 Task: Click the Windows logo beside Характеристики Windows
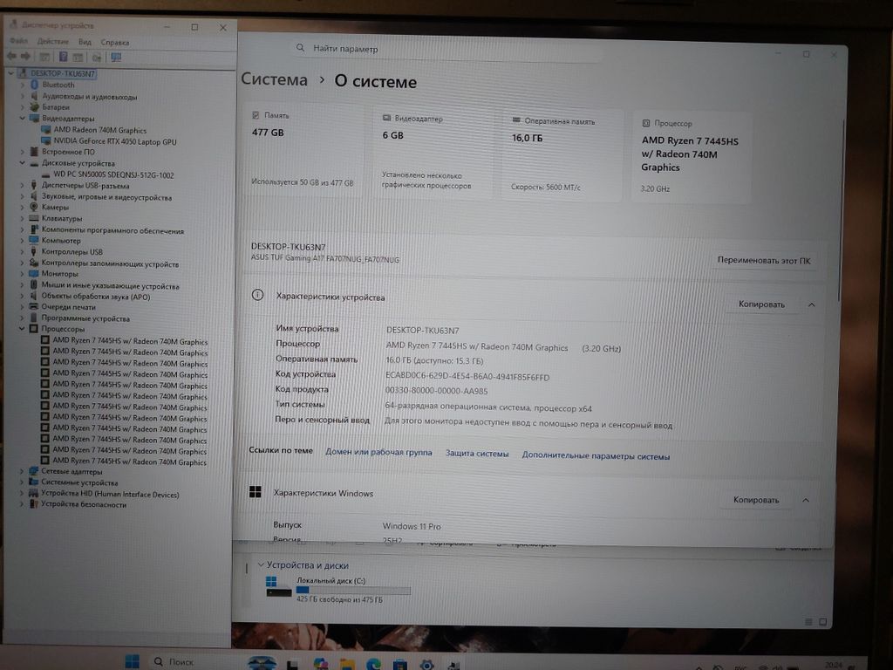pyautogui.click(x=256, y=492)
